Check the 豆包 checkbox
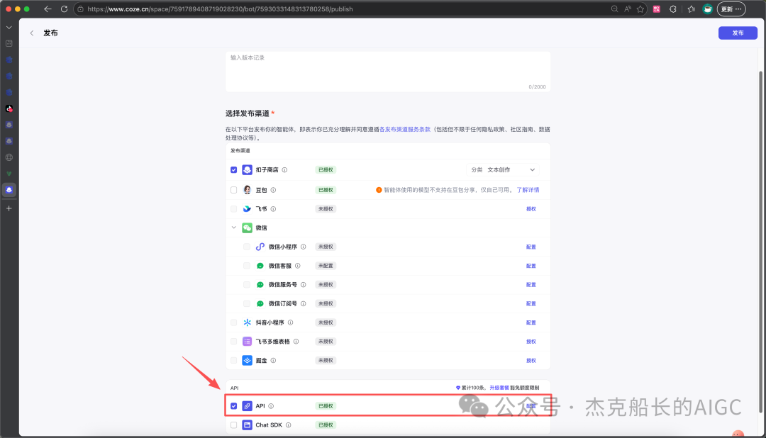 [233, 190]
